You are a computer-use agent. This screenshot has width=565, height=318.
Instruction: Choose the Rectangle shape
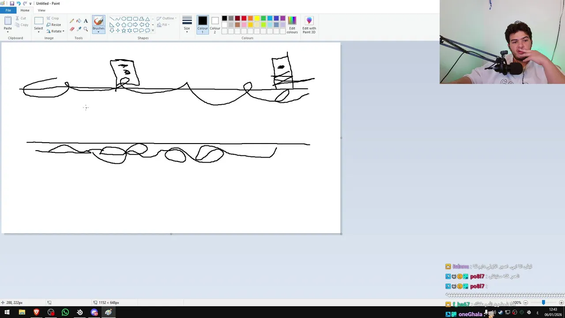(x=129, y=19)
